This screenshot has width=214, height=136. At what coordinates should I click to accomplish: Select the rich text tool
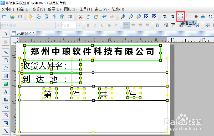(x=6, y=100)
